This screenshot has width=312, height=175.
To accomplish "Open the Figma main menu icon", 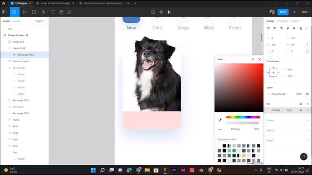I will 3,12.
